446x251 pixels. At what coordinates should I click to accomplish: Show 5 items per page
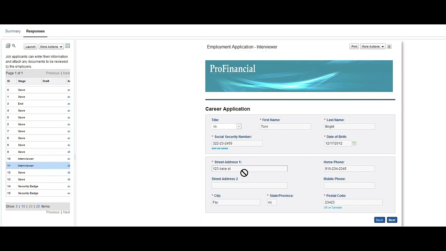click(16, 206)
